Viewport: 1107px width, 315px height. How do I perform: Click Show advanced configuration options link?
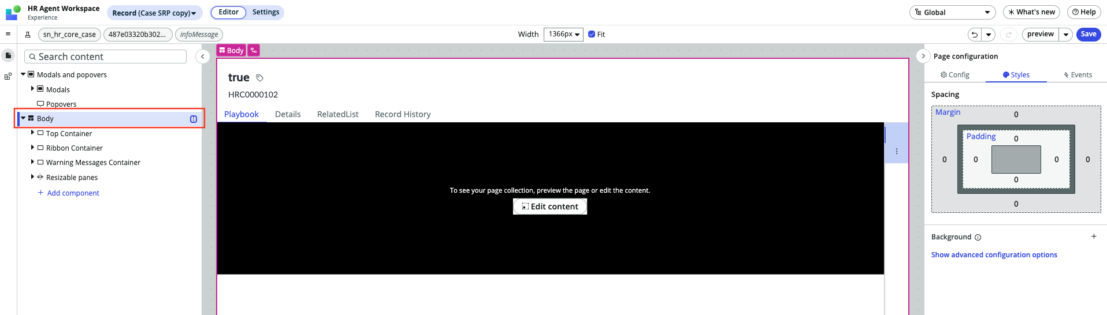coord(994,255)
